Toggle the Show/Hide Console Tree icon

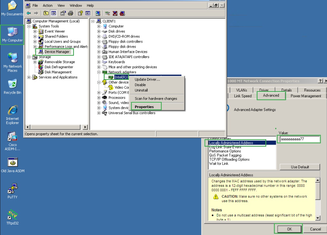[54, 13]
